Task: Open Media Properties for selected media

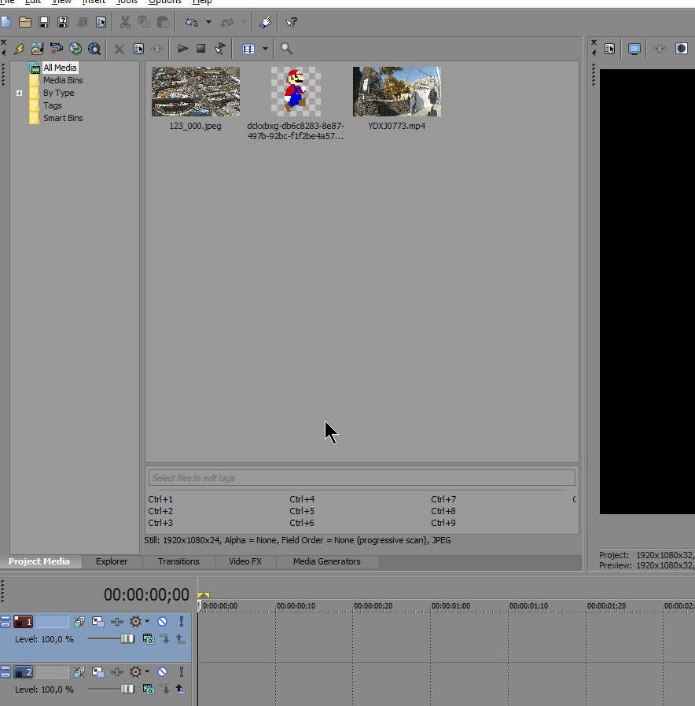Action: pyautogui.click(x=138, y=49)
